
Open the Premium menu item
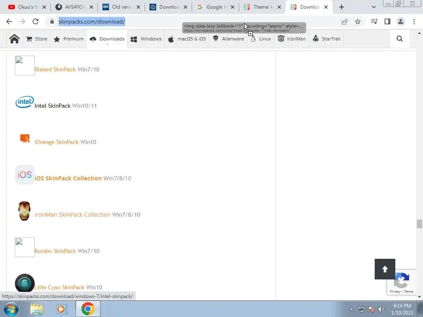click(x=69, y=39)
